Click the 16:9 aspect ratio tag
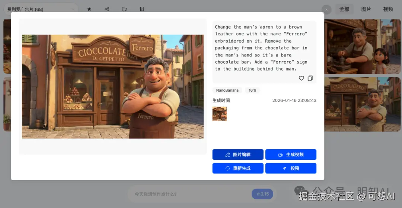The height and width of the screenshot is (208, 402). coord(252,90)
